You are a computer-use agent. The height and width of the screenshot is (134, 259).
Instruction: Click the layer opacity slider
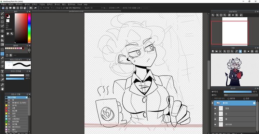[x=237, y=92]
